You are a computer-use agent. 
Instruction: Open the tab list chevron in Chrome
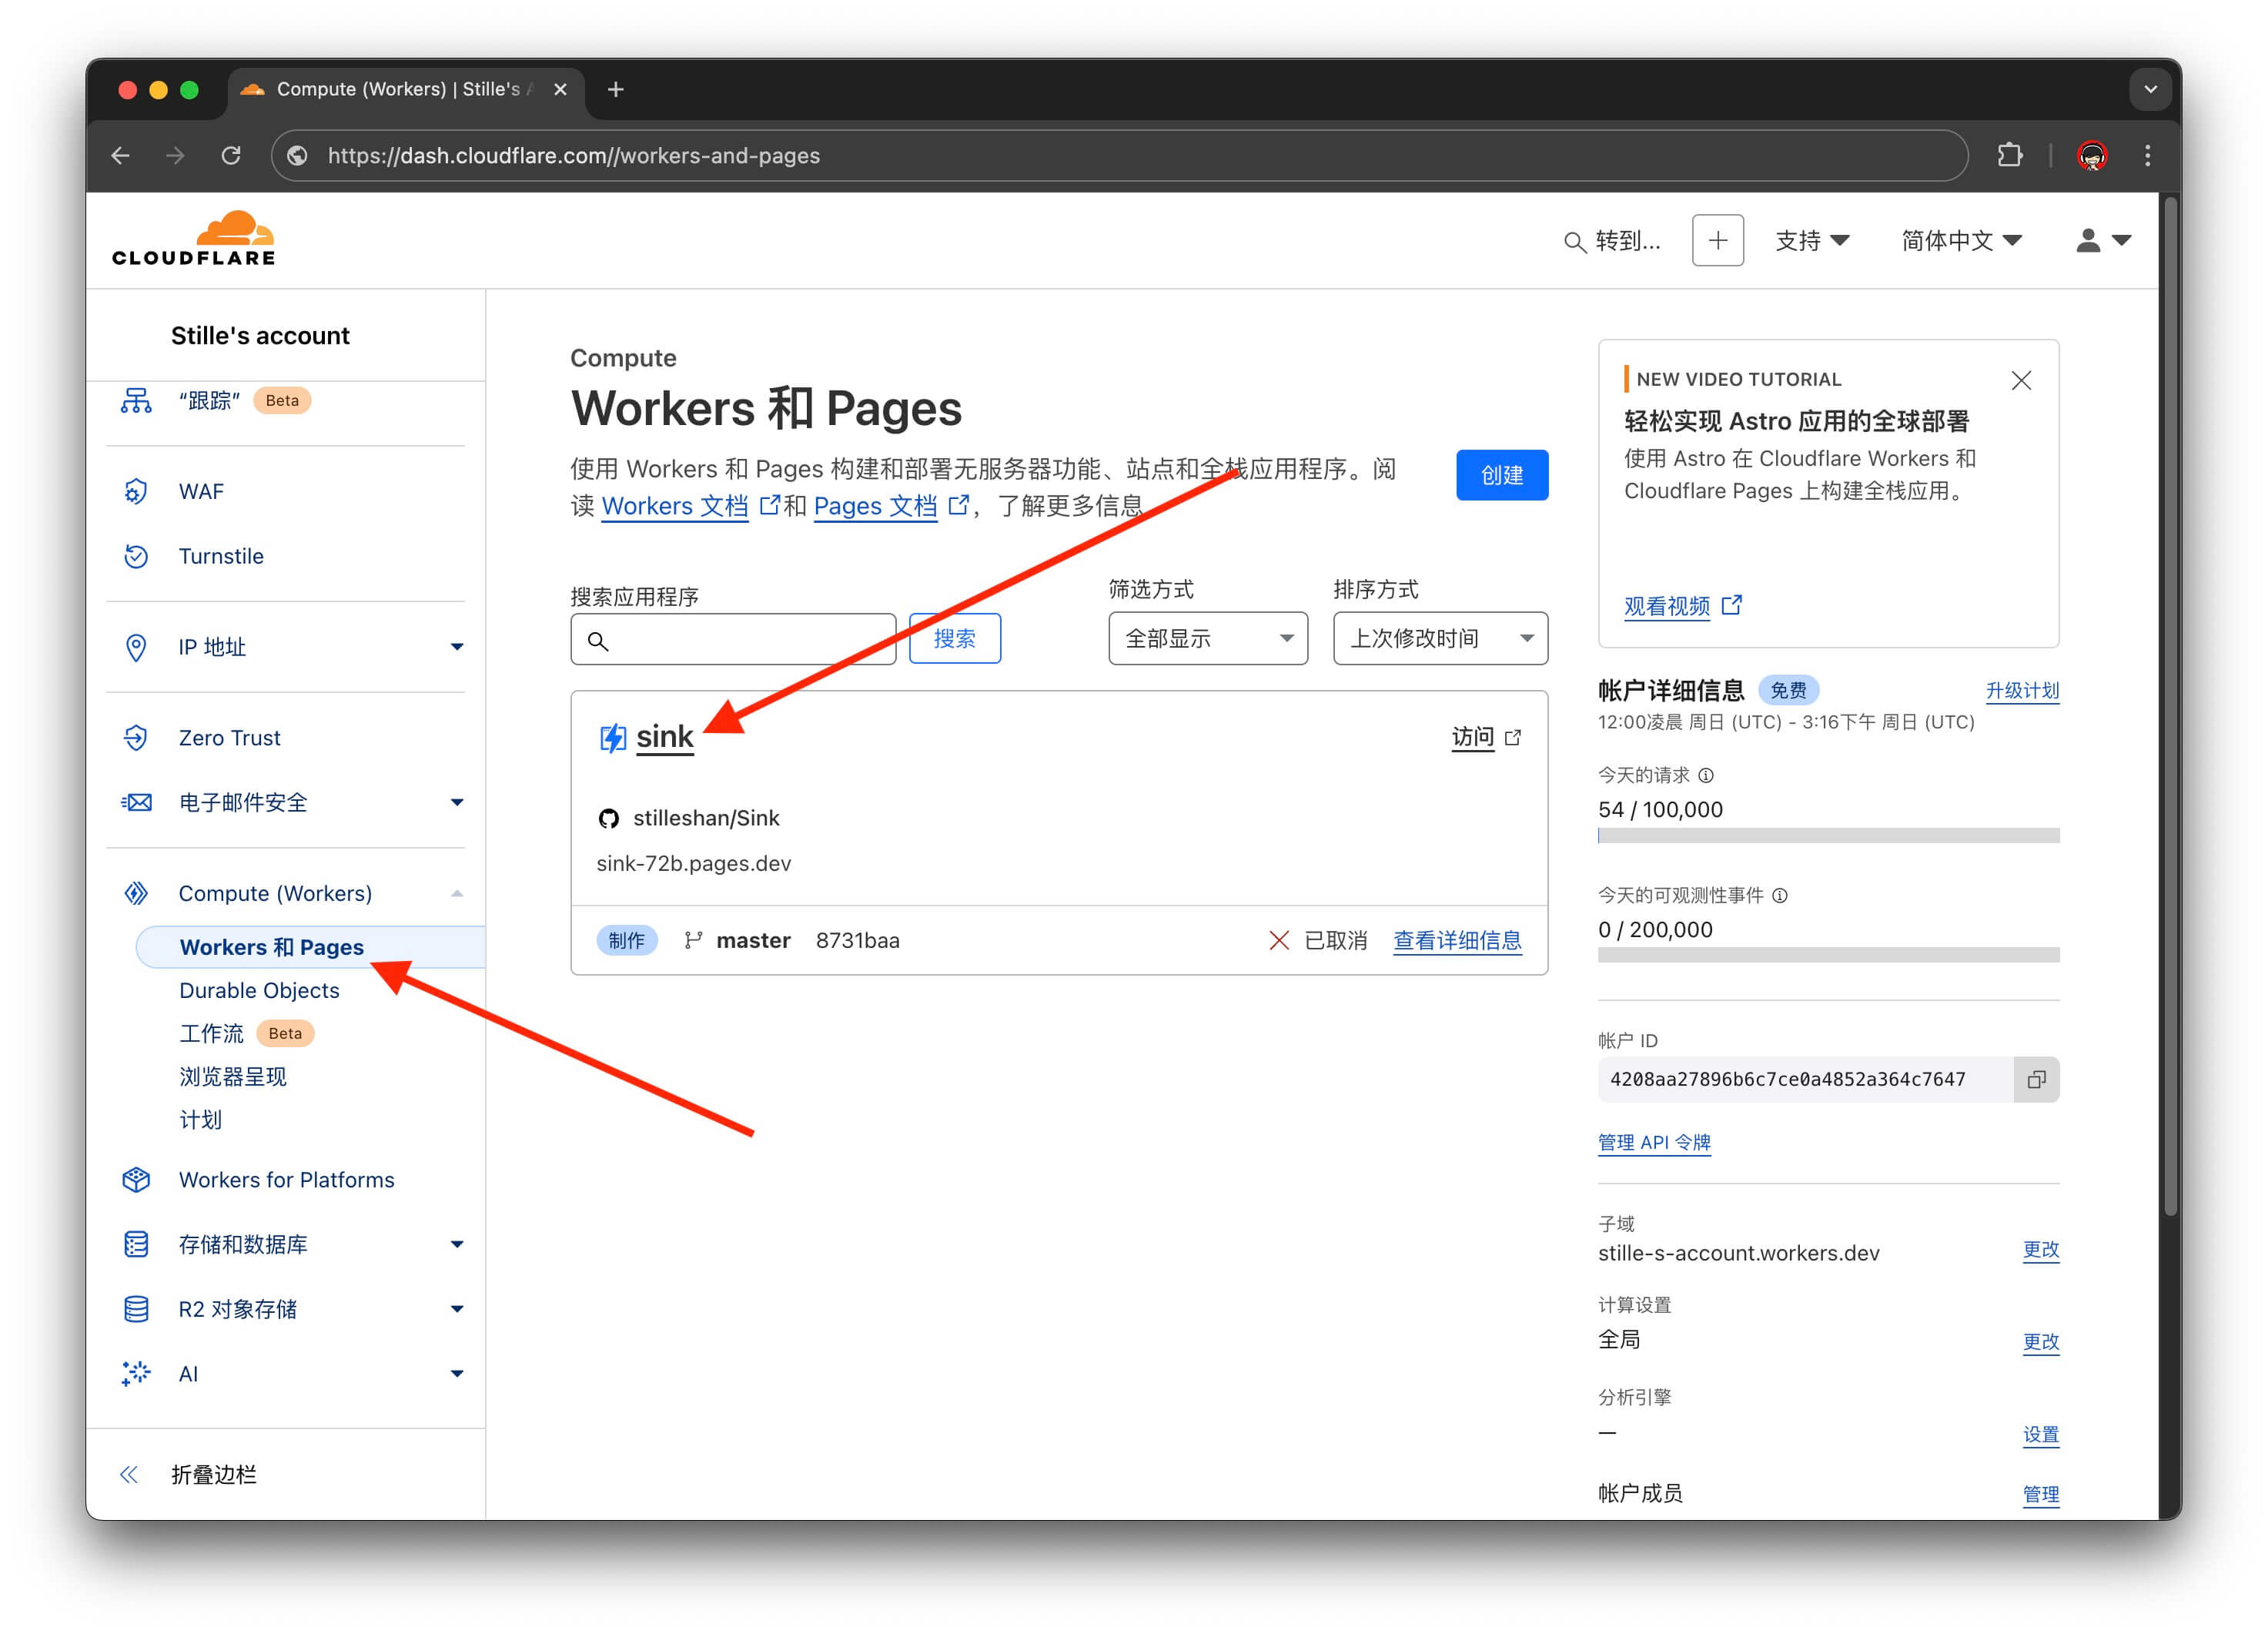point(2150,90)
